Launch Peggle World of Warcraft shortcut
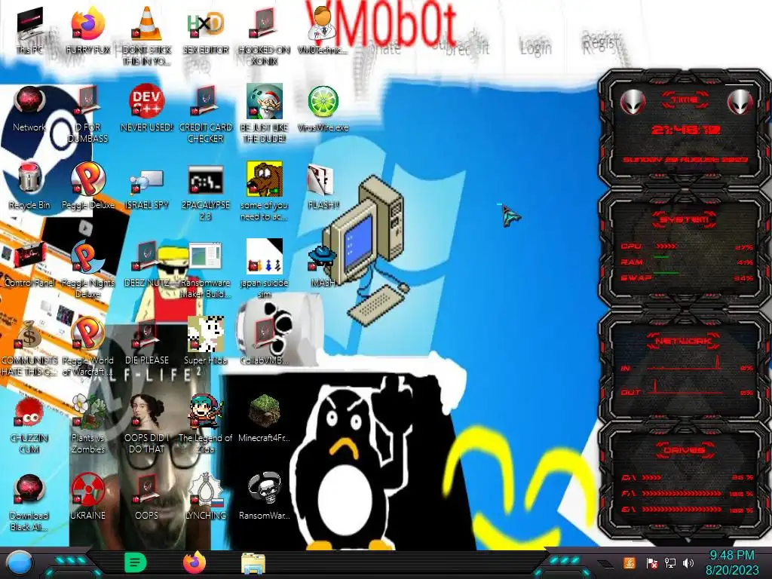The image size is (772, 579). [88, 347]
